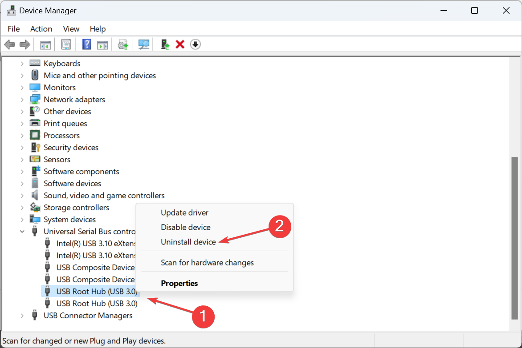Open the Action menu
The width and height of the screenshot is (522, 348).
pyautogui.click(x=41, y=29)
